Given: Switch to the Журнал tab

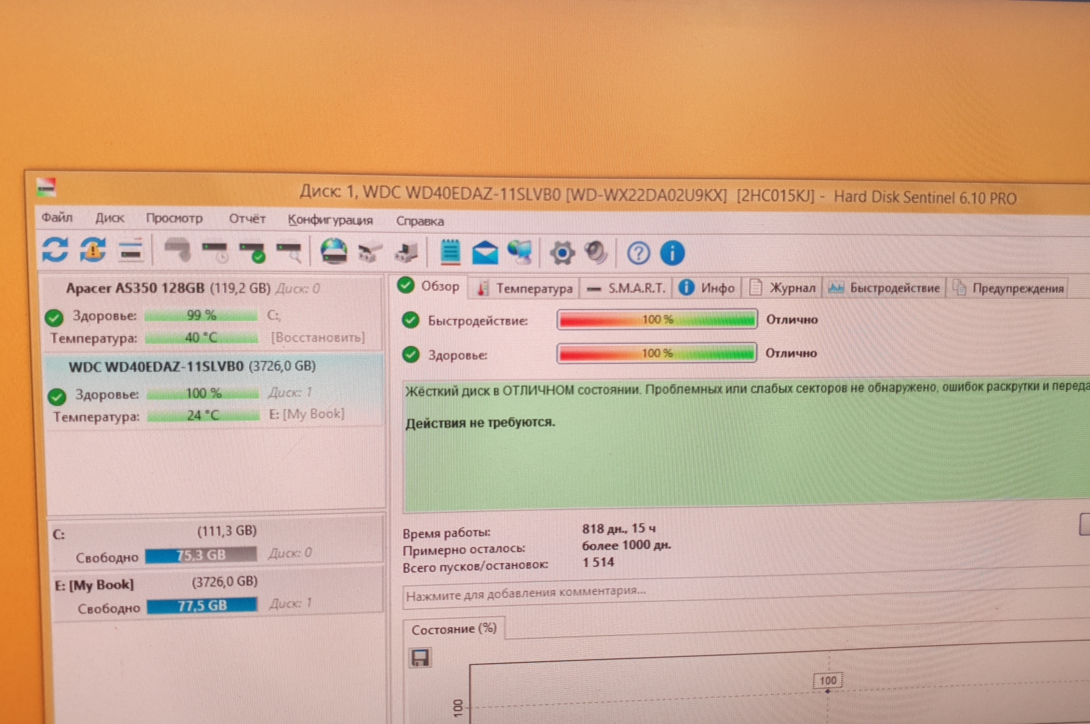Looking at the screenshot, I should pos(783,288).
